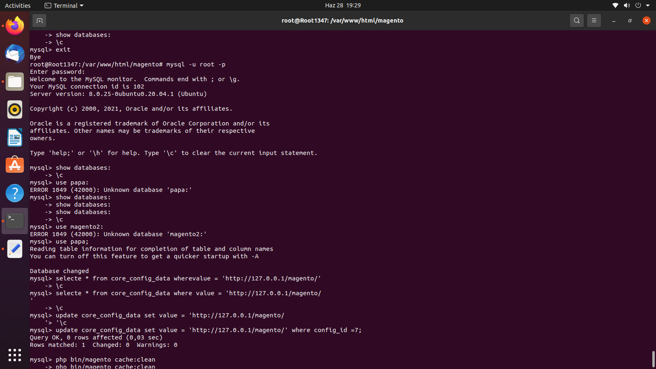Select the Terminal icon in dock
656x369 pixels.
(x=15, y=221)
